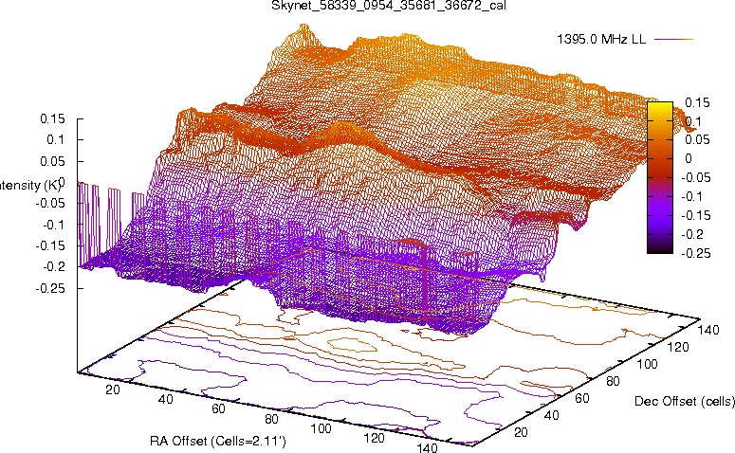
Task: Click the color bar label -0.25
Action: (695, 253)
